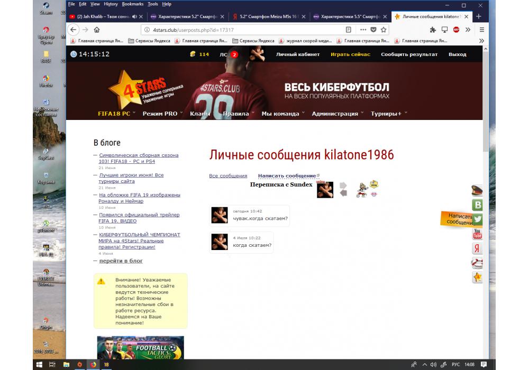Click the lifebuoy help sidebar icon
Image resolution: width=529 pixels, height=370 pixels.
pos(477,263)
